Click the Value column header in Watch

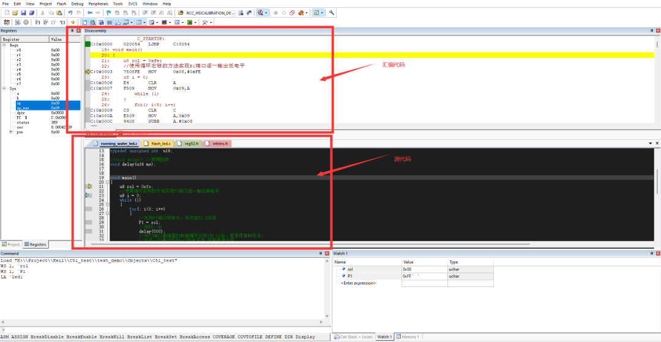[425, 262]
